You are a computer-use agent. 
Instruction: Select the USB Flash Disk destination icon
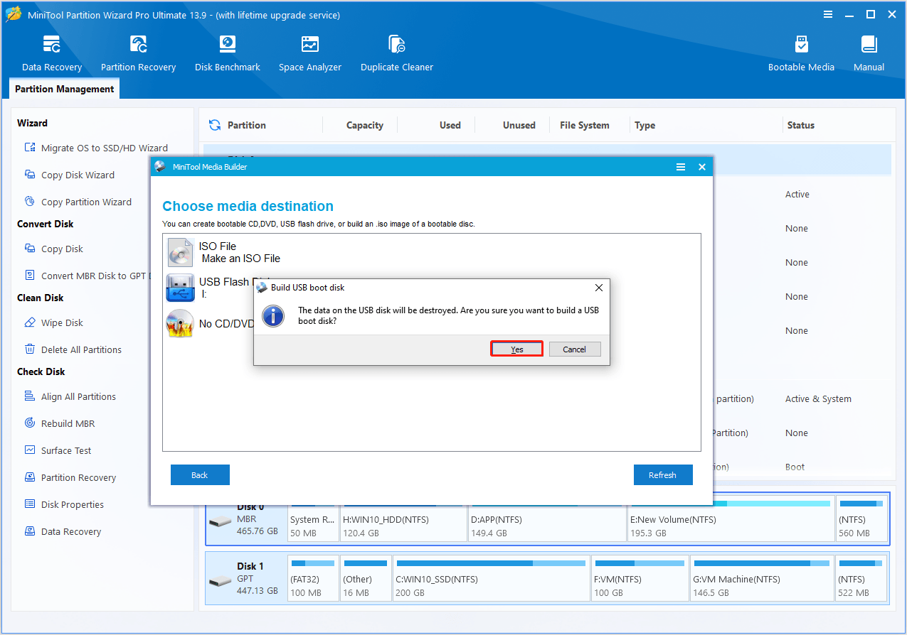click(x=180, y=288)
